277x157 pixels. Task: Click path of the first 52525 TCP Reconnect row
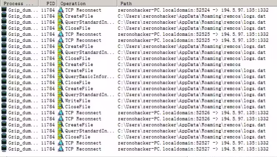(193, 34)
